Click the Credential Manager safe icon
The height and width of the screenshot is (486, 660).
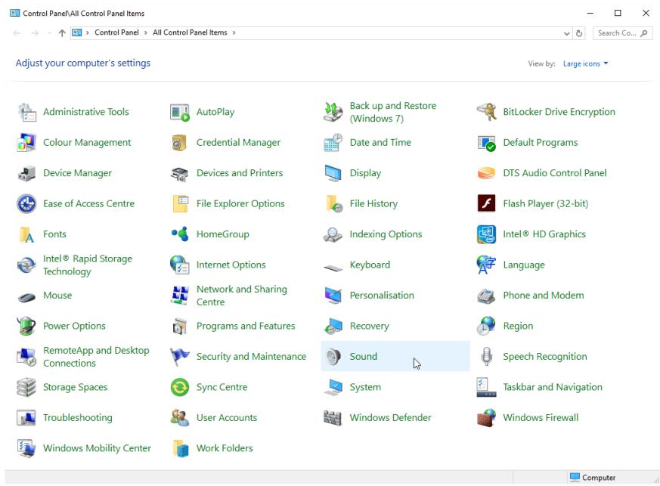[180, 143]
